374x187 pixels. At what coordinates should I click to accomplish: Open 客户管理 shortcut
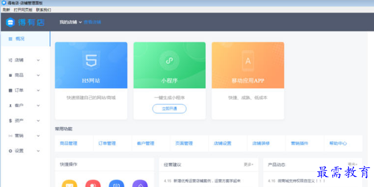tap(146, 143)
